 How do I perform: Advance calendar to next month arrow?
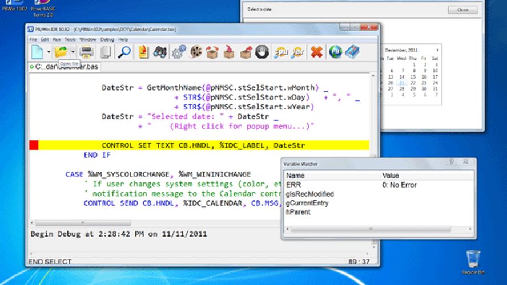click(438, 50)
